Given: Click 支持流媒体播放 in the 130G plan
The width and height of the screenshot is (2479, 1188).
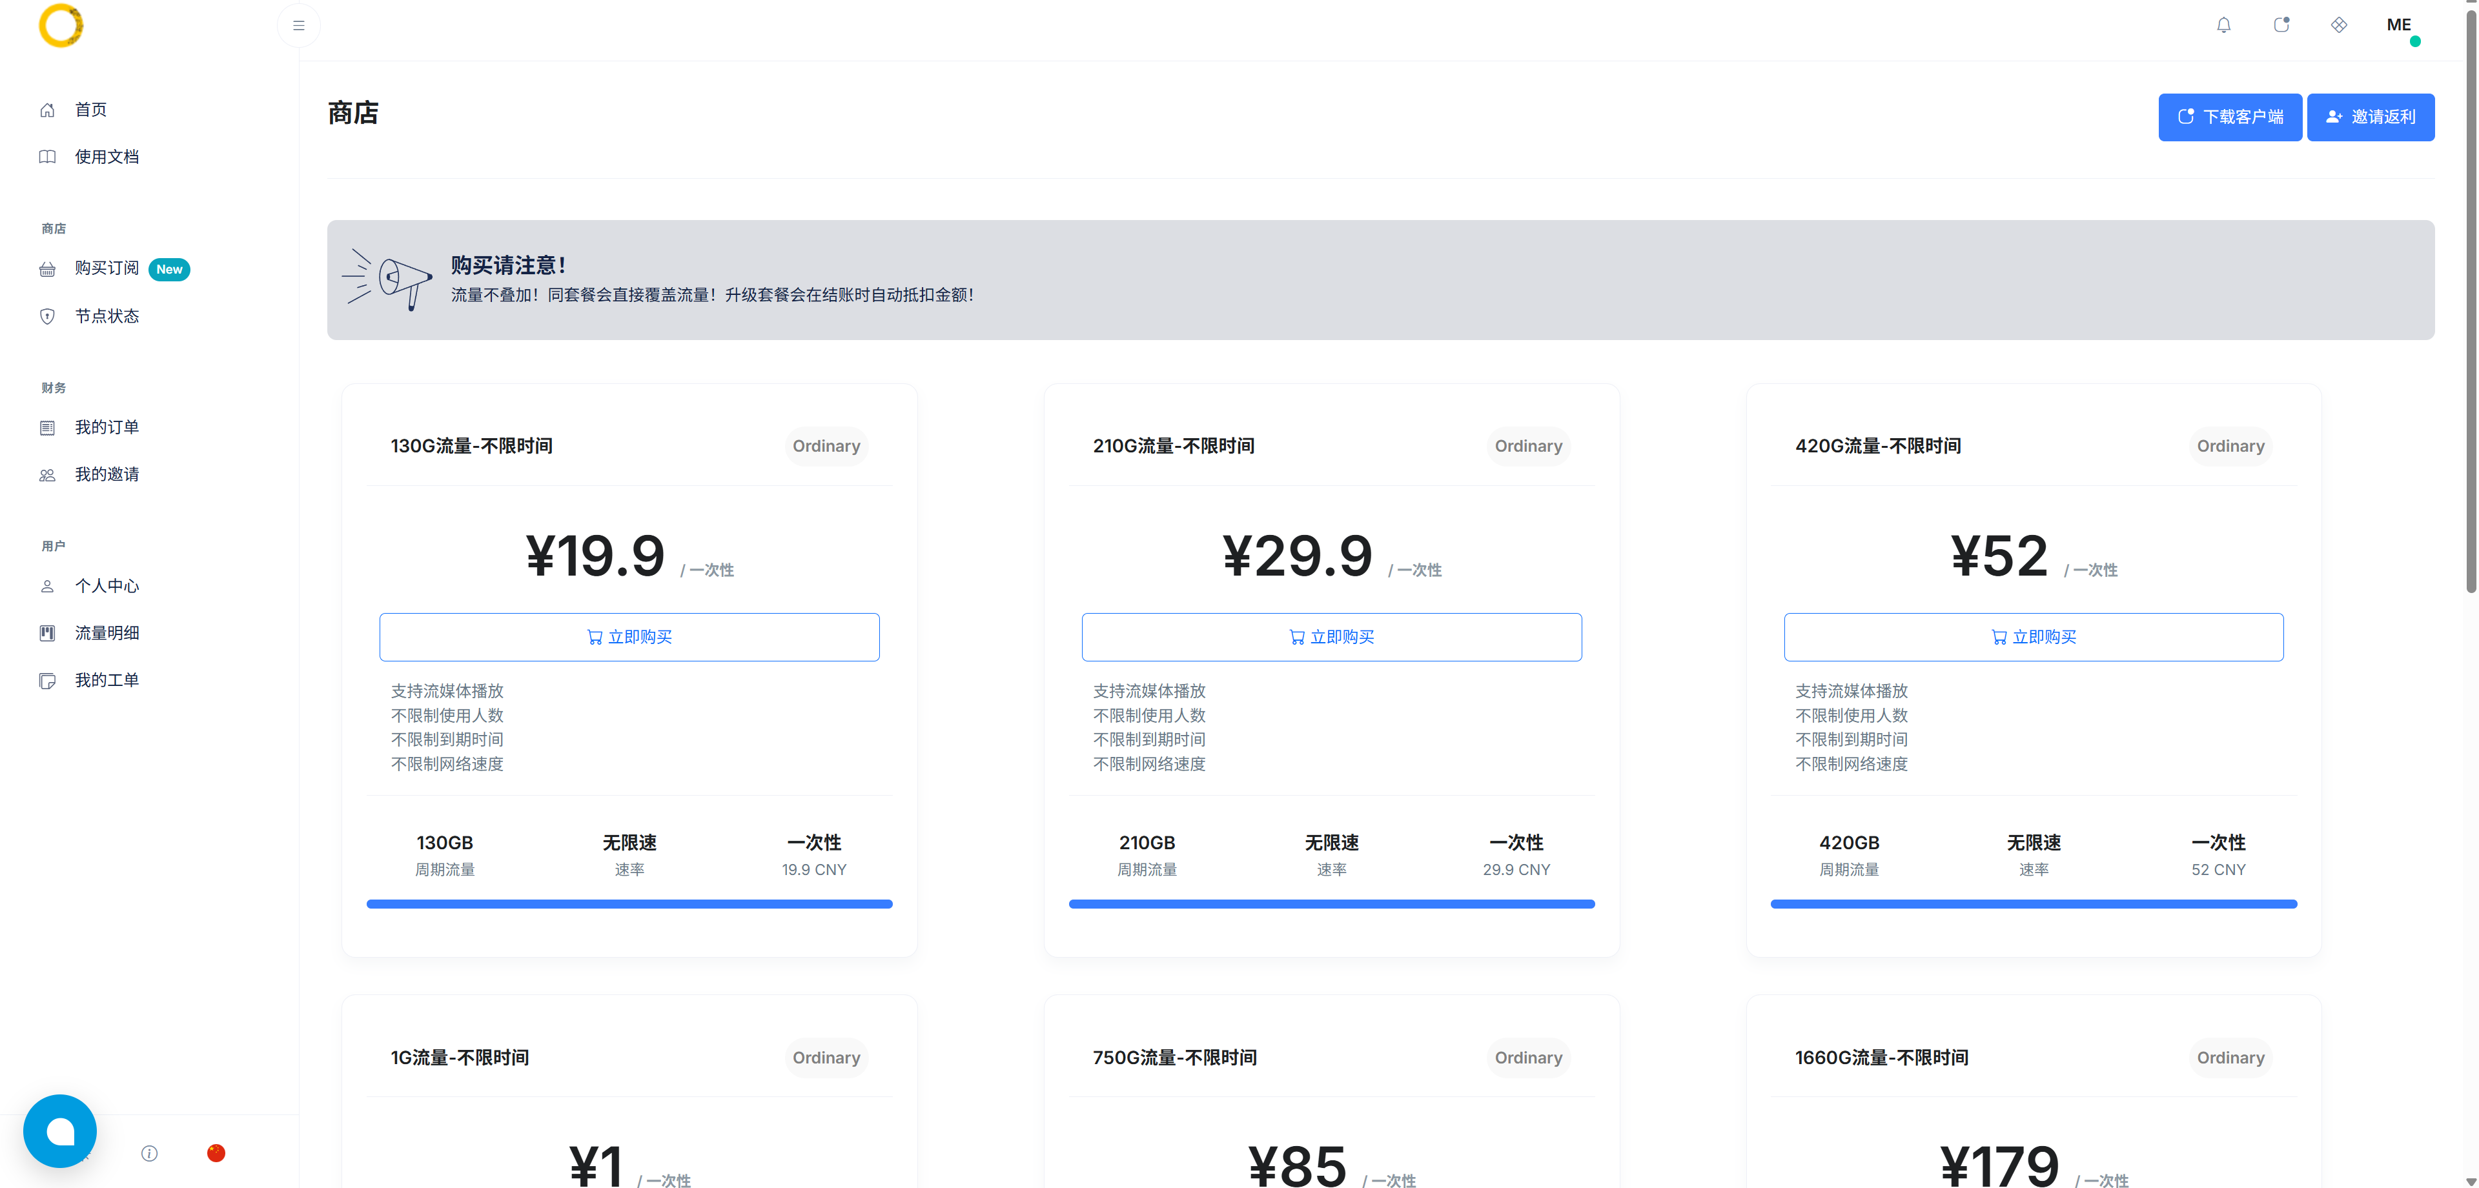Looking at the screenshot, I should pos(447,692).
